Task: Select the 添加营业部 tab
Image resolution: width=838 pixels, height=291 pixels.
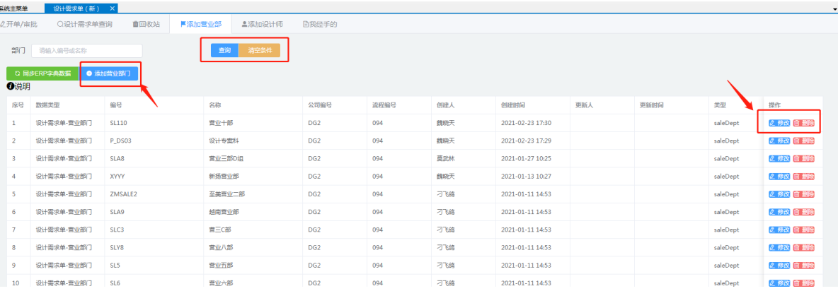Action: coord(200,25)
